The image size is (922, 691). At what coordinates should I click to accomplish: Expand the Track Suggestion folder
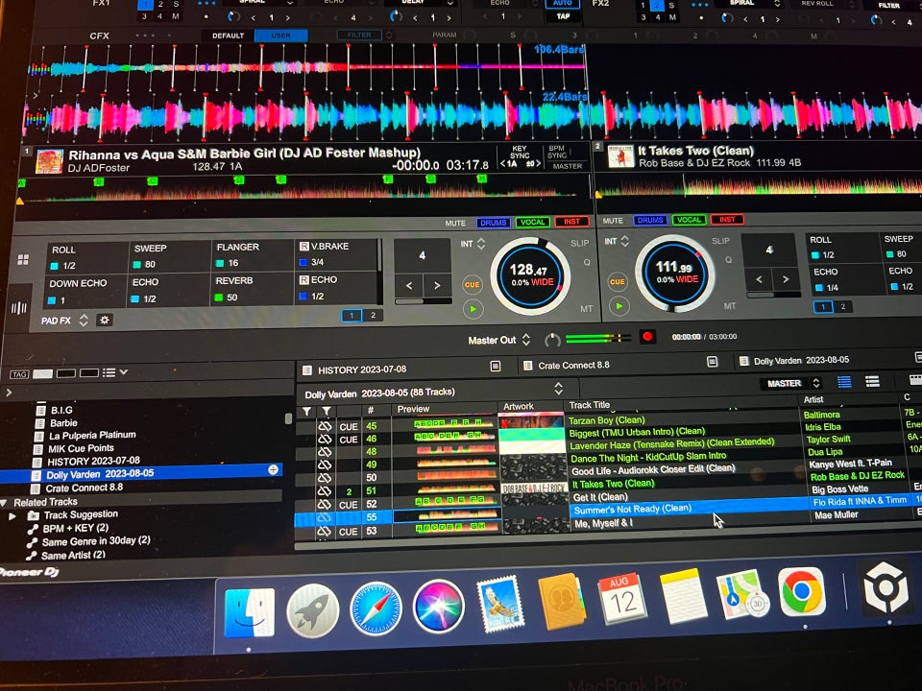tap(12, 516)
